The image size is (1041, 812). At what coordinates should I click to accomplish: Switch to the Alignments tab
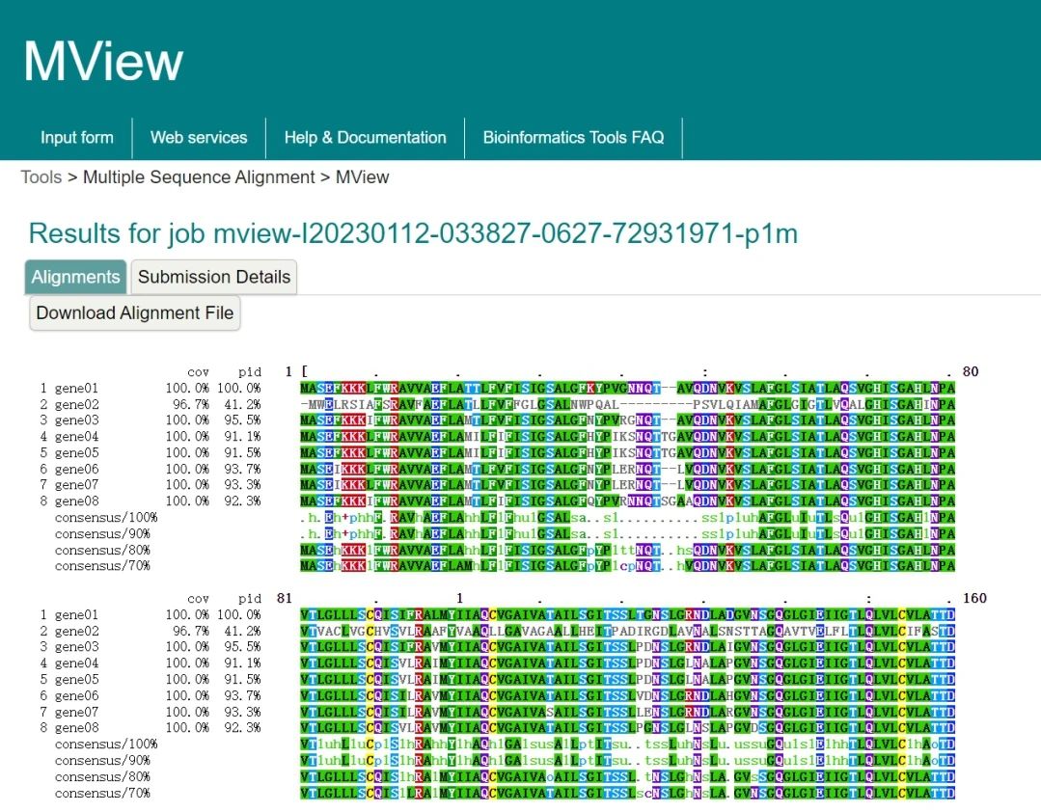pyautogui.click(x=75, y=277)
